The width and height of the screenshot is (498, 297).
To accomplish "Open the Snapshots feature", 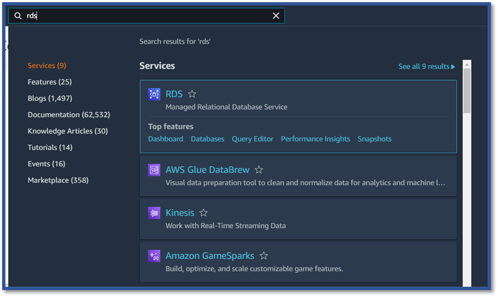I will (x=374, y=139).
